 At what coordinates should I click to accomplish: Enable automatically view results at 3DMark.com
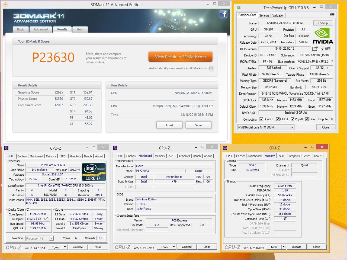pos(211,68)
